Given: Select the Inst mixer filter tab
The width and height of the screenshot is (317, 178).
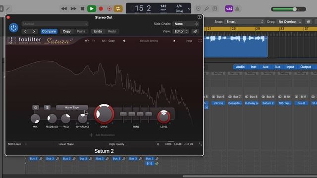Looking at the screenshot, I should (254, 67).
